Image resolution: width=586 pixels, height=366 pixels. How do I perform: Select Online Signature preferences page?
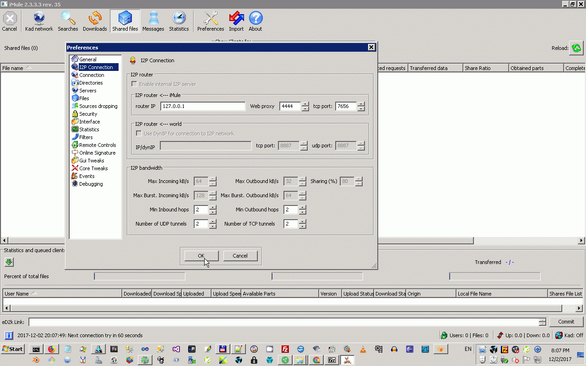97,153
